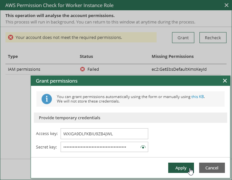Click the 'Access key:' label
232x180 pixels.
tap(47, 133)
